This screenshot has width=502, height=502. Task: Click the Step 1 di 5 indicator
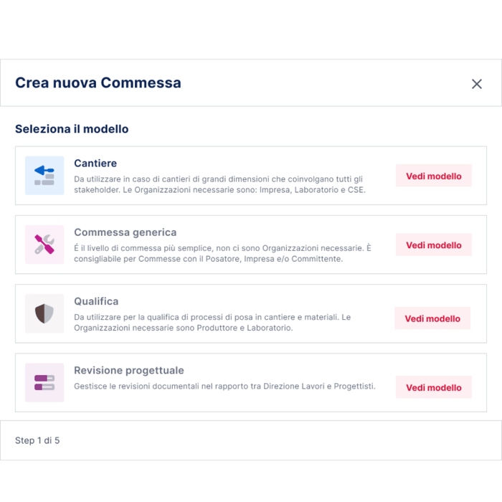37,440
